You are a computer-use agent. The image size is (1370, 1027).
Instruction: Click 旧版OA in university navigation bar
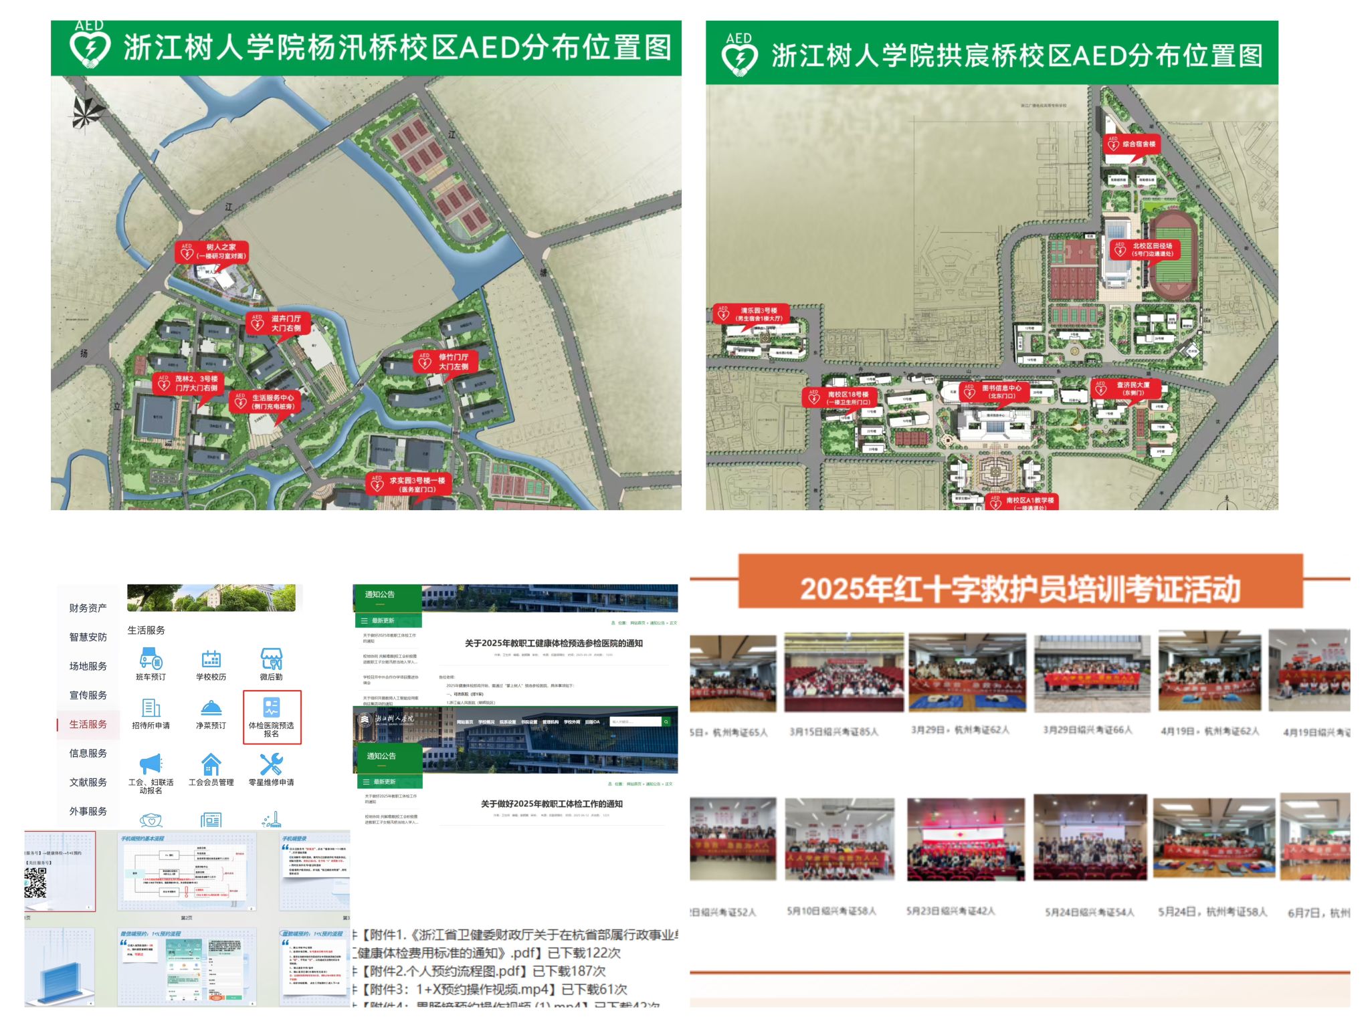pos(593,722)
